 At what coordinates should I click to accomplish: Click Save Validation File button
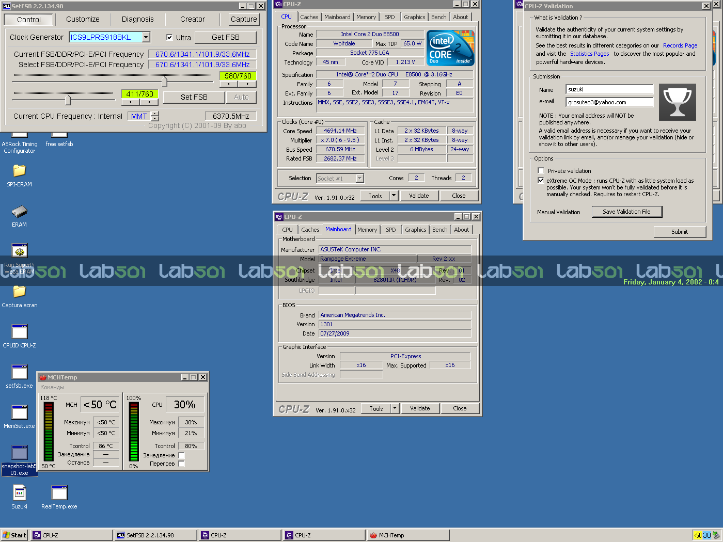pos(626,212)
